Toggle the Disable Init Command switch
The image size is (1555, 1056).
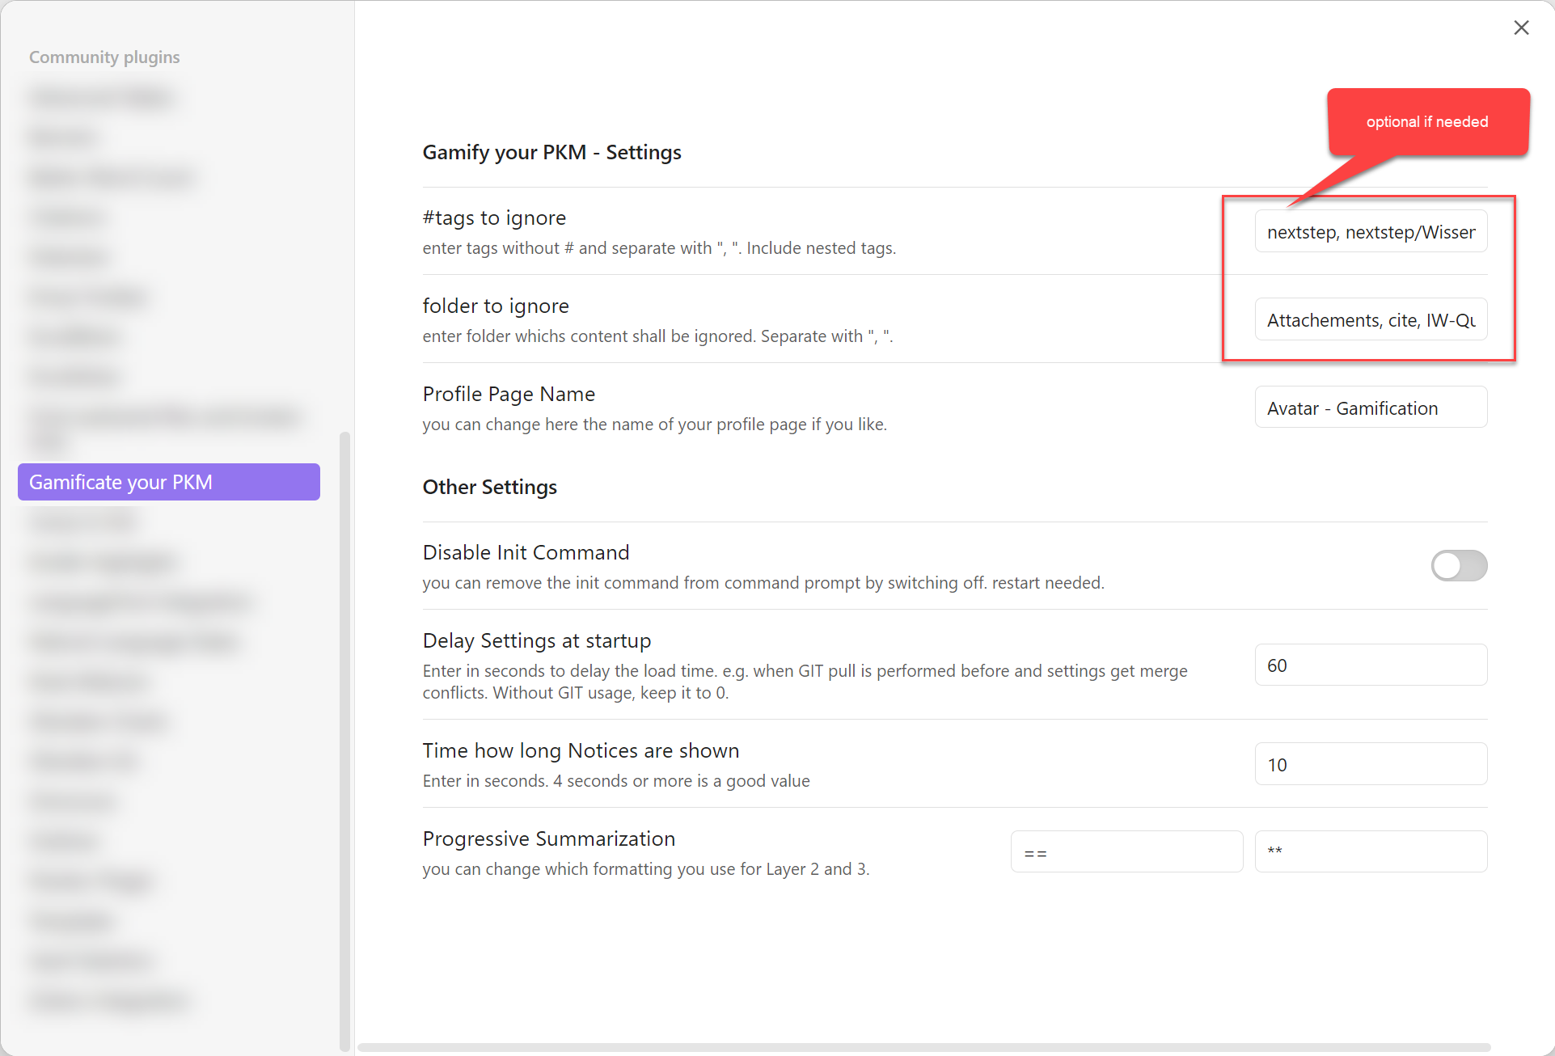coord(1458,566)
